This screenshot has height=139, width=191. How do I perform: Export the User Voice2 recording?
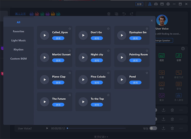click(x=163, y=128)
